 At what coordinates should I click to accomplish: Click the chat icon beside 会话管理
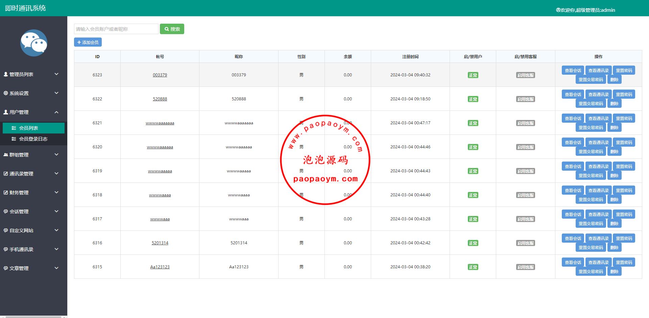click(6, 212)
